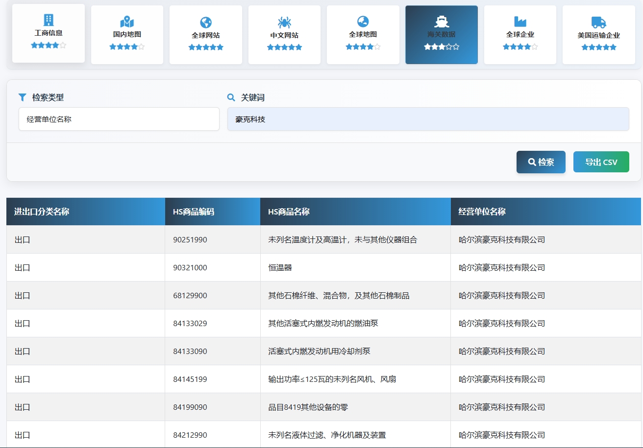Screen dimensions: 643x448
Task: Click the 经营单位名称 column header
Action: click(546, 212)
